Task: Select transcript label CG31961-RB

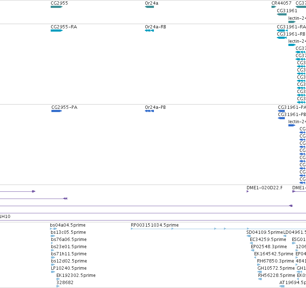Action: click(291, 34)
